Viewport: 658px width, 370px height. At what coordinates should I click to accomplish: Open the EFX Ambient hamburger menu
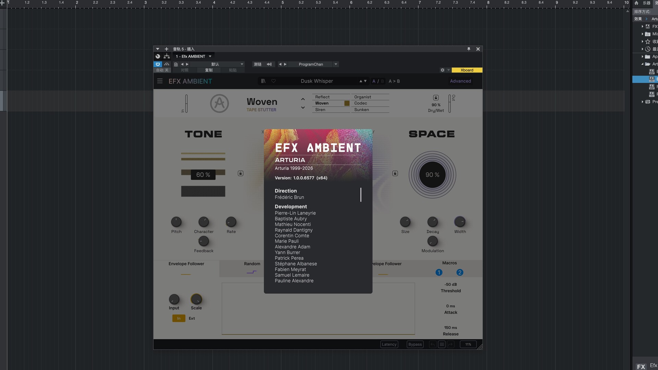click(x=160, y=81)
